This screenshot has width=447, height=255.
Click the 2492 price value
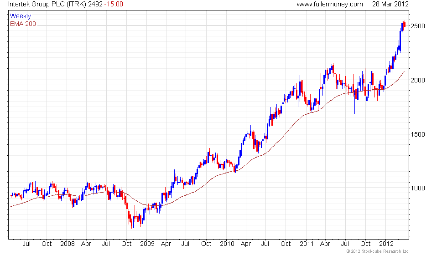point(95,4)
